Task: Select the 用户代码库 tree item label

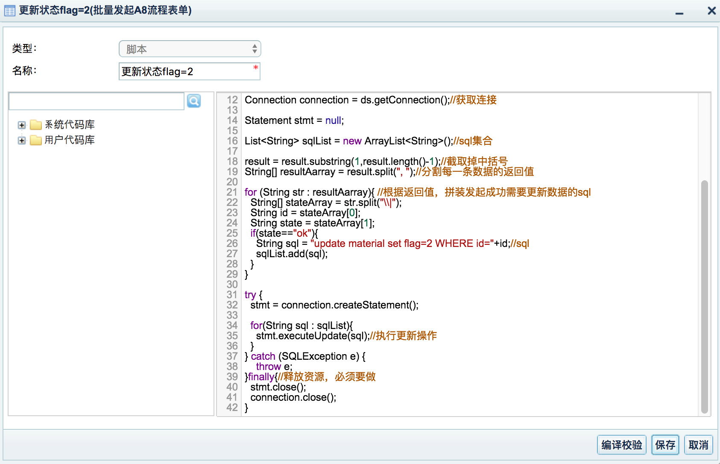Action: tap(70, 140)
